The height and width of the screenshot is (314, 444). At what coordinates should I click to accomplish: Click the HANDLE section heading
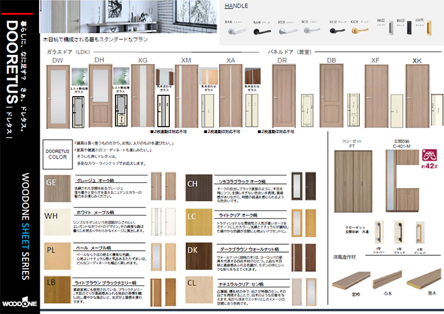pyautogui.click(x=236, y=6)
